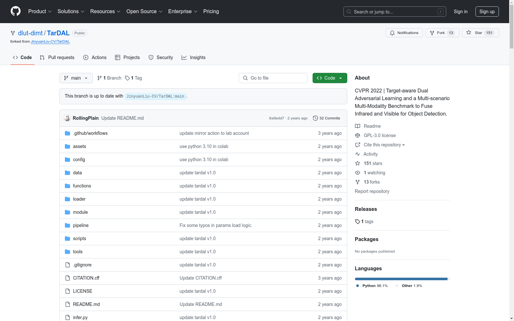Open the TarDAL repository name link
Screen dimensions: 514x321
click(x=58, y=33)
